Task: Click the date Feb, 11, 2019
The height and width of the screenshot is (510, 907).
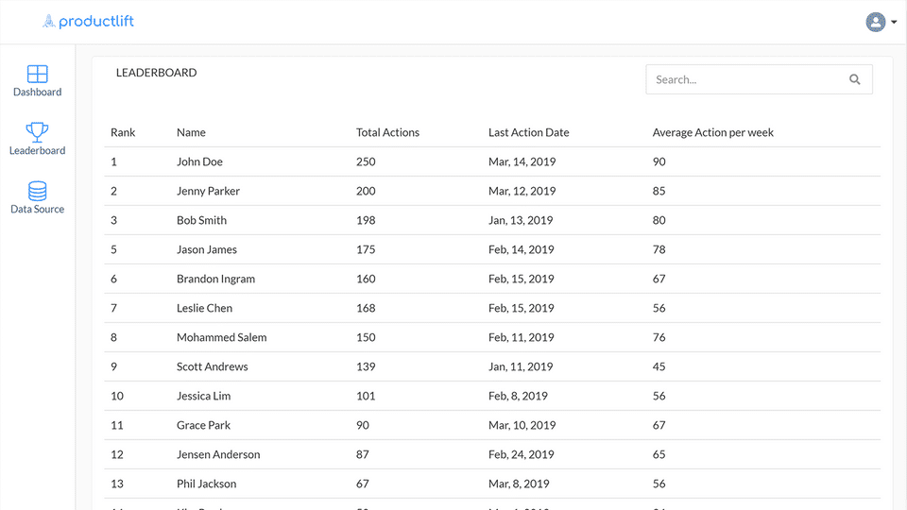Action: point(522,338)
